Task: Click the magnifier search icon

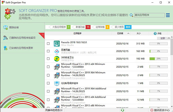Action: pos(131,15)
